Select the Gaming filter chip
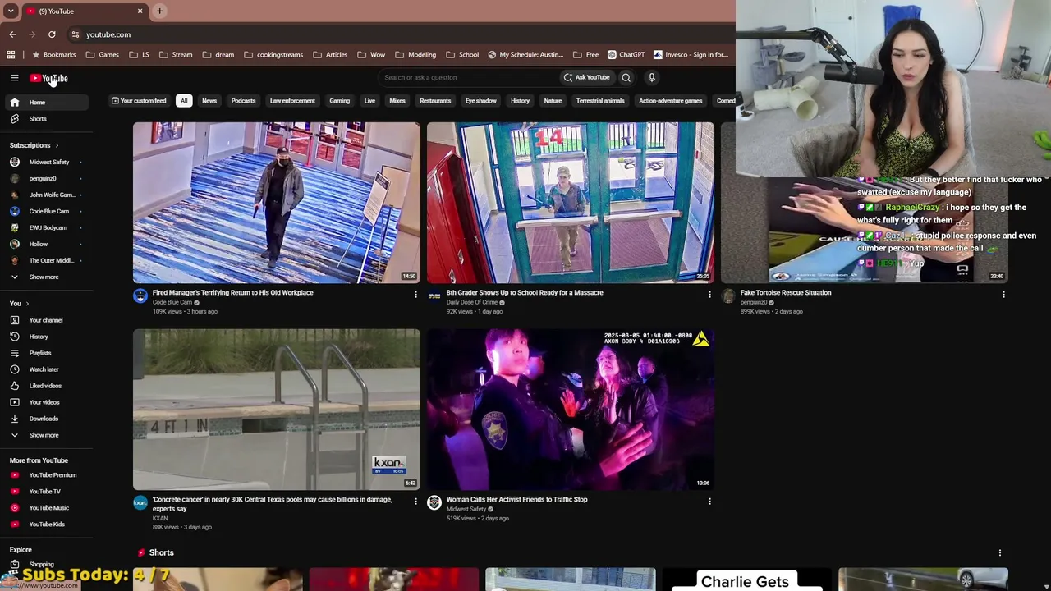 [340, 101]
